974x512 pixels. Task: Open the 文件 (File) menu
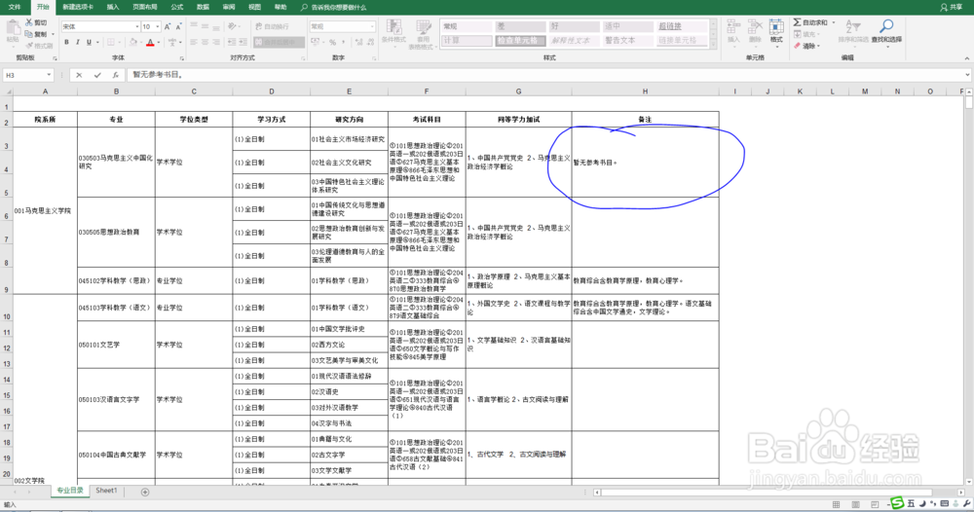15,7
